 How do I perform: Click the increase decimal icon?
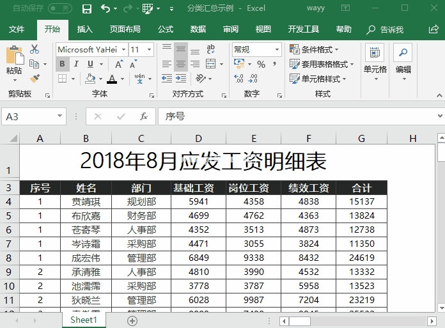238,79
